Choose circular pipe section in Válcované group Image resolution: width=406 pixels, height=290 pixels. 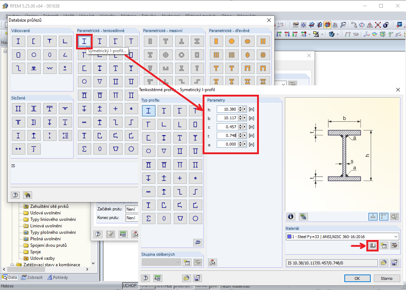click(x=34, y=55)
